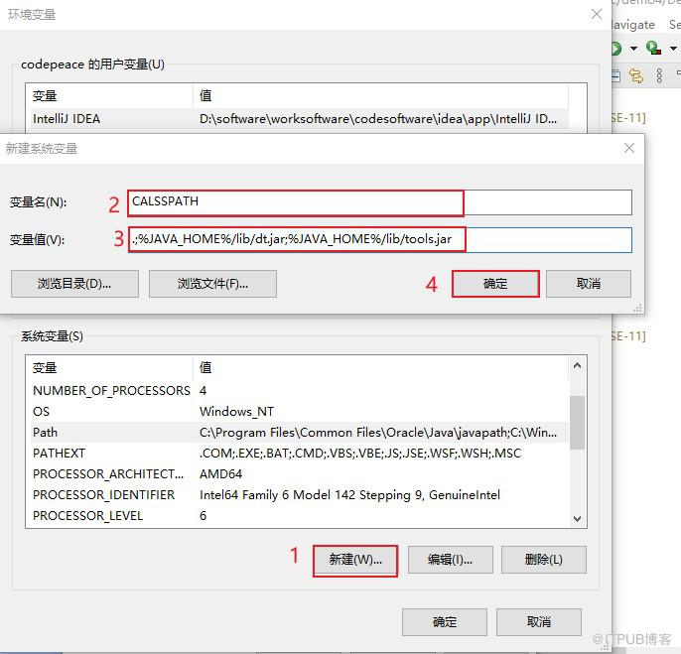Click the green Run icon in Eclipse
681x654 pixels.
tap(616, 49)
